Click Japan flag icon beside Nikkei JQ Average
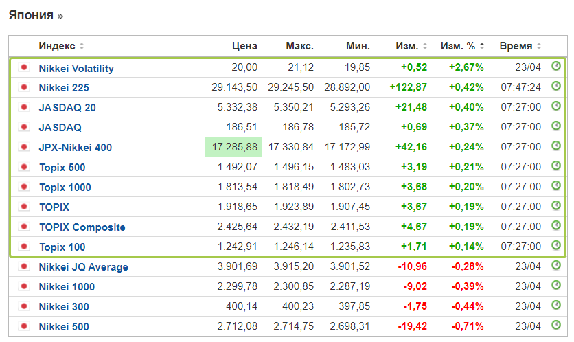Viewport: 574px width, 342px height. click(x=24, y=266)
